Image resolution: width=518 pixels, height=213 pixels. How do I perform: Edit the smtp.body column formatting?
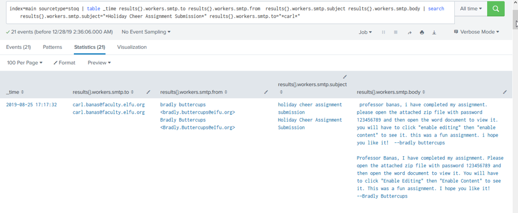[x=505, y=92]
